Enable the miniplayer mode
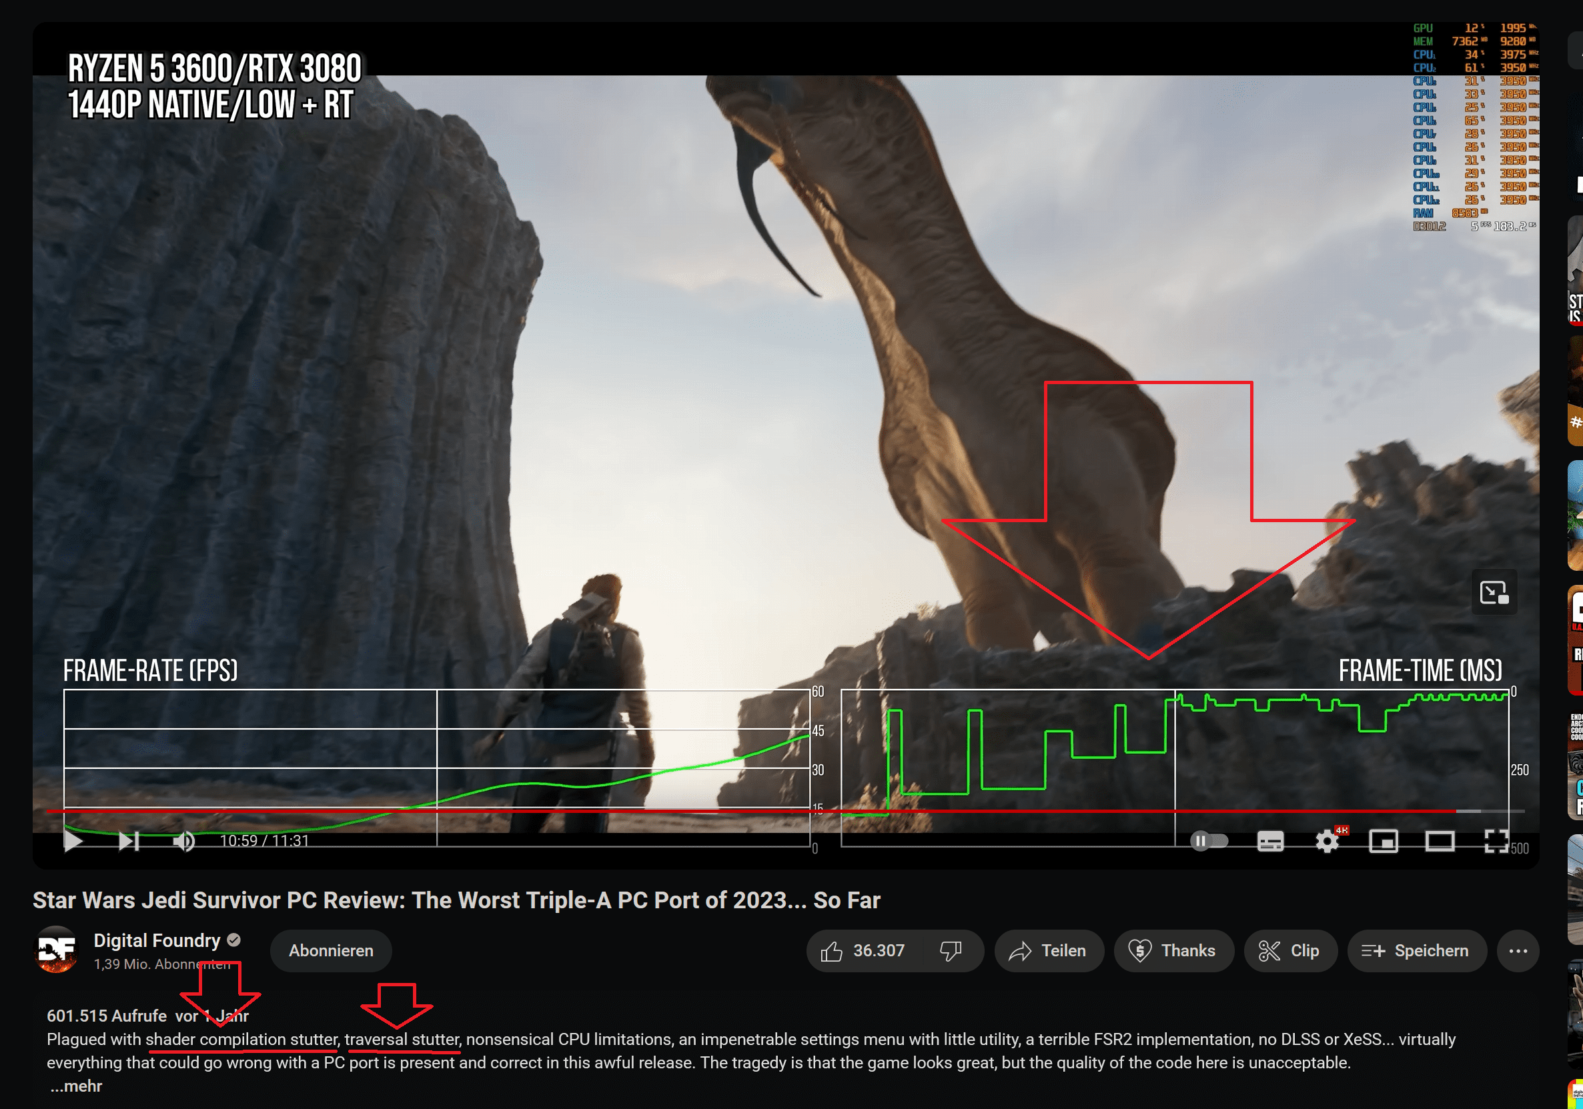Screen dimensions: 1583x1109 coord(1383,841)
